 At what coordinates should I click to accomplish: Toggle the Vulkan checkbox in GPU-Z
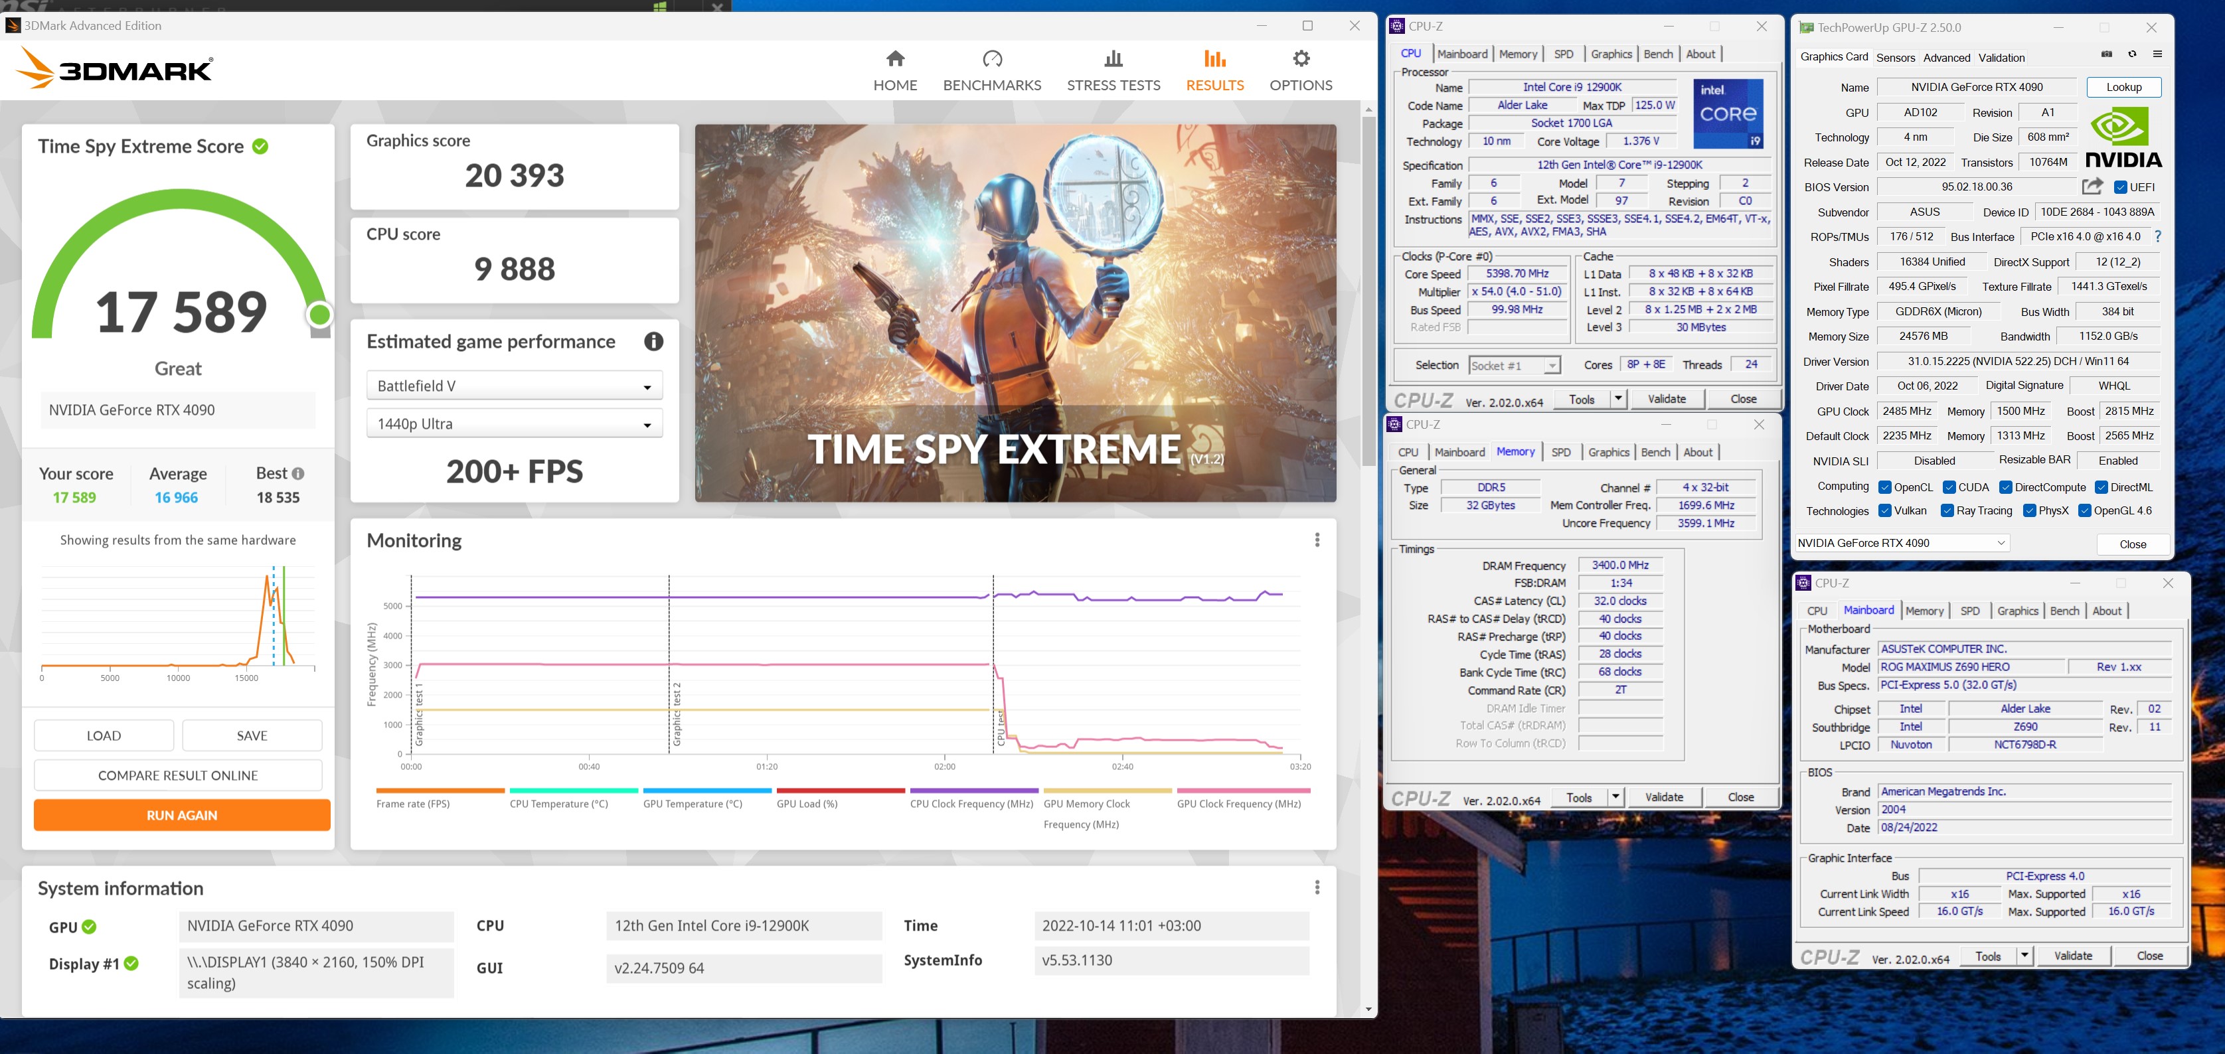[x=1884, y=511]
